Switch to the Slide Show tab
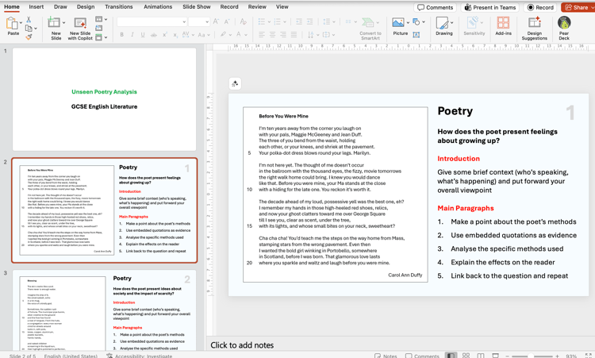Image resolution: width=595 pixels, height=358 pixels. click(196, 6)
